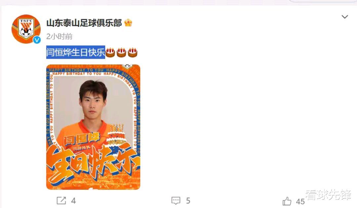Click the first birthday cake emoji
Screen dimensions: 357x208
pos(110,52)
